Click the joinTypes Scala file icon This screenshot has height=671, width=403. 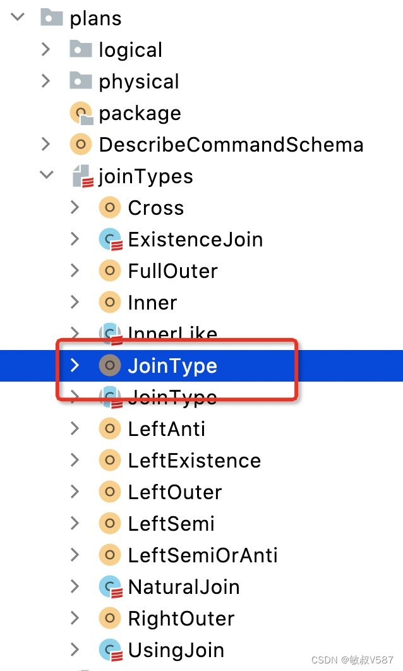point(82,176)
